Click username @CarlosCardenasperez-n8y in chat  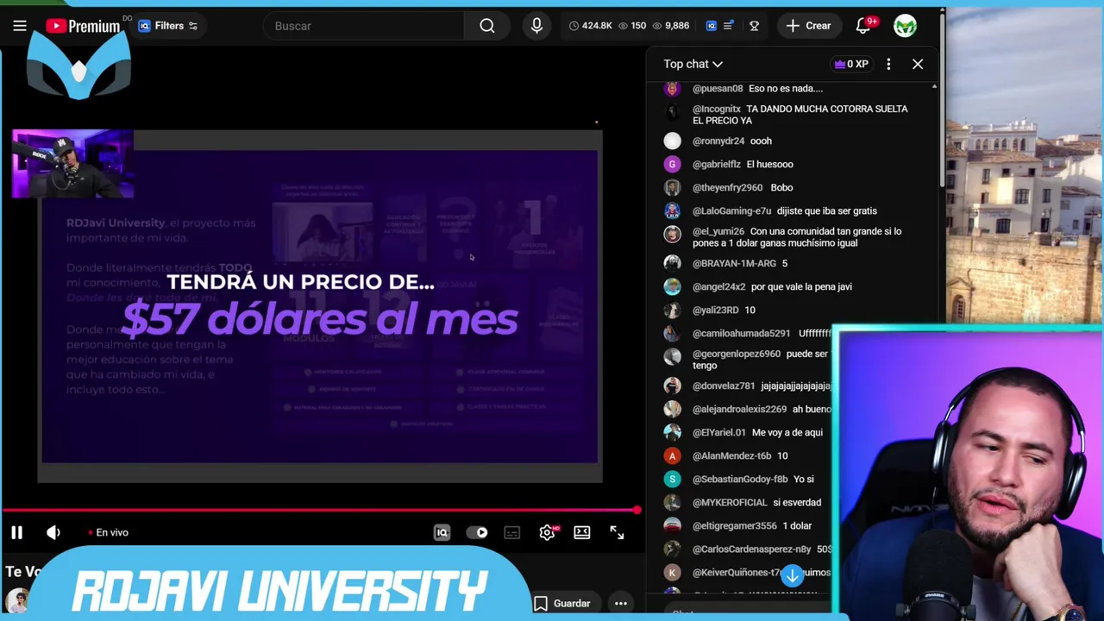click(751, 549)
